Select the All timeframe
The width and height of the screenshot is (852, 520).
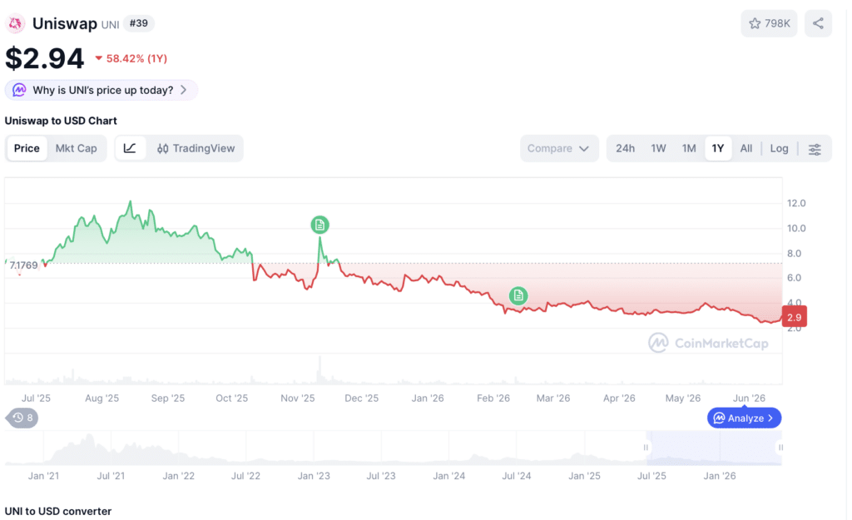(746, 148)
